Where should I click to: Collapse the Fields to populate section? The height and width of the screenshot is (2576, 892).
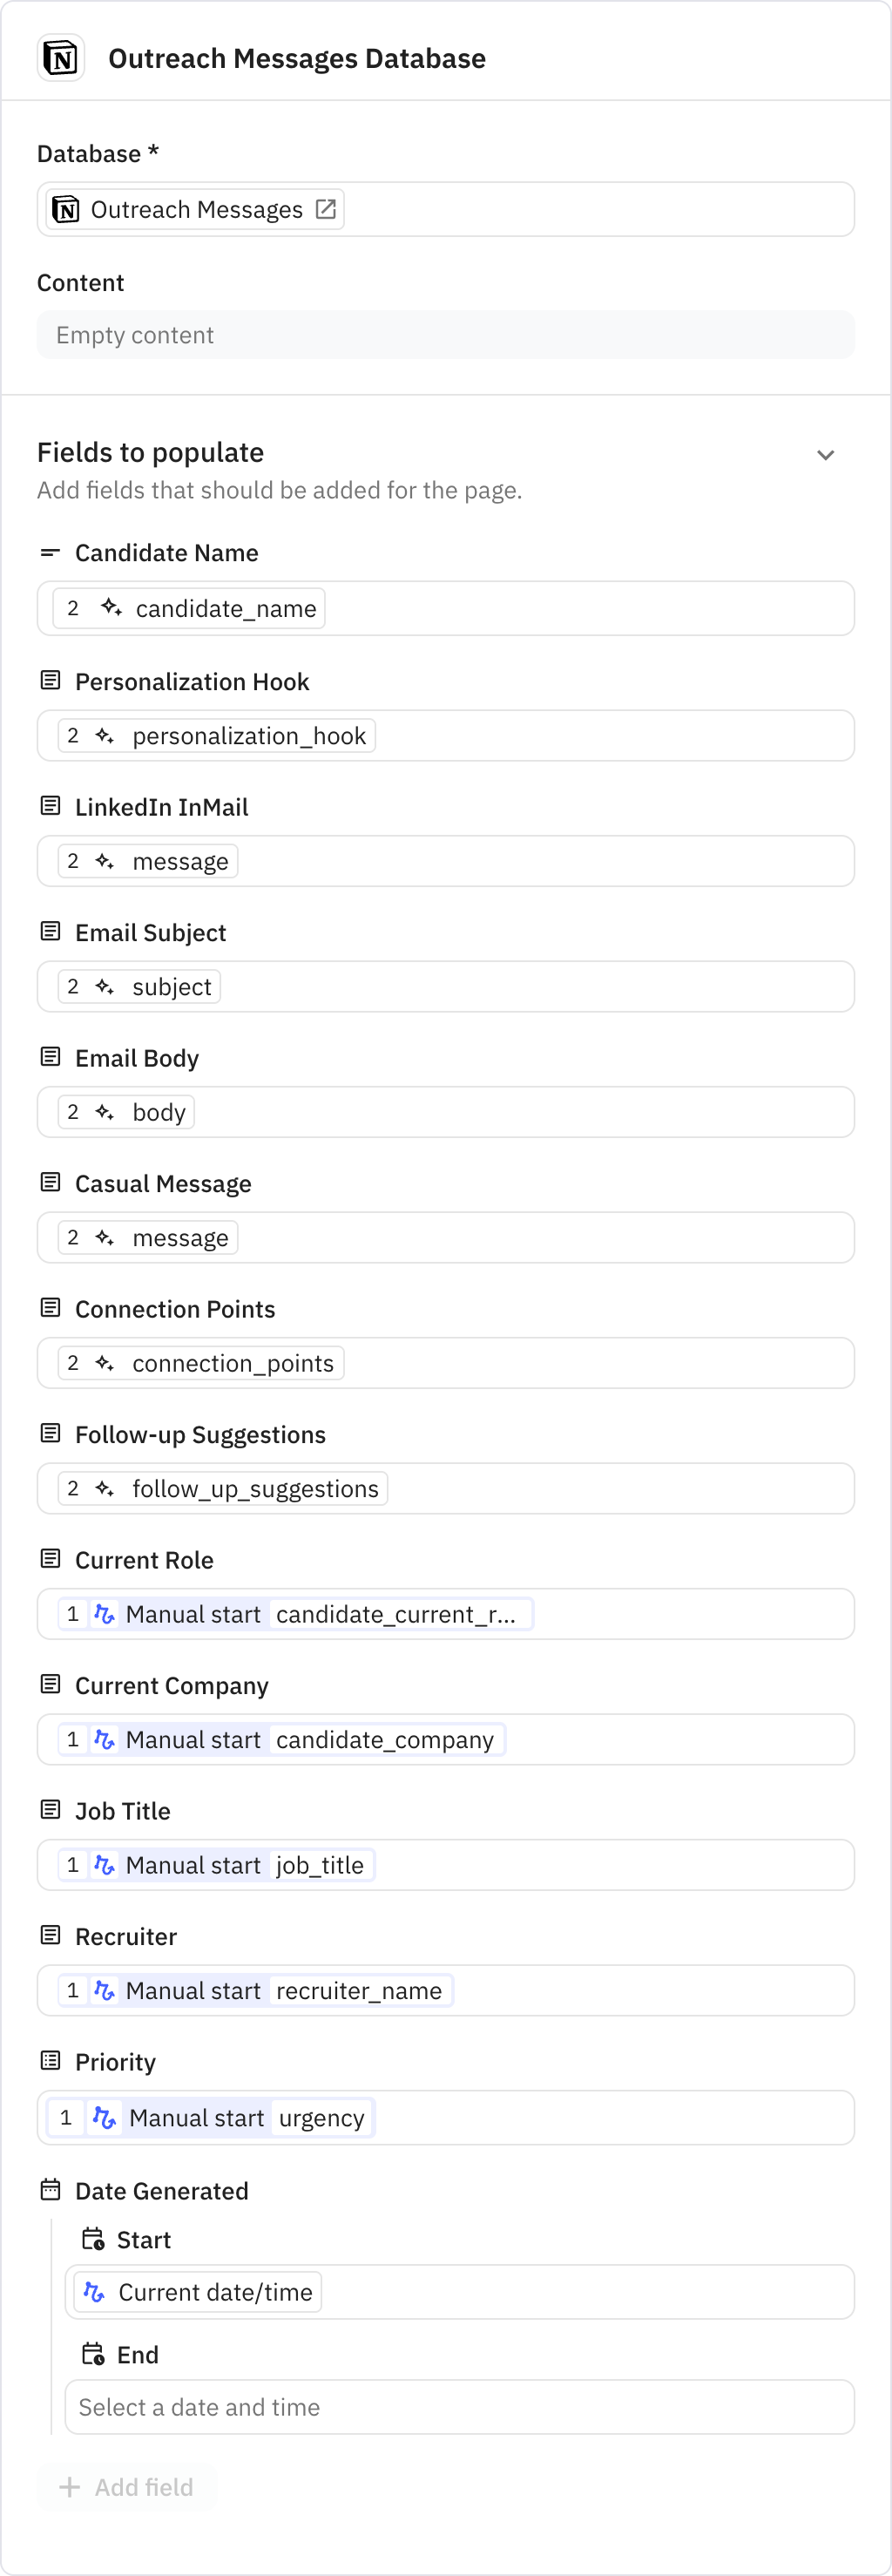(x=826, y=455)
